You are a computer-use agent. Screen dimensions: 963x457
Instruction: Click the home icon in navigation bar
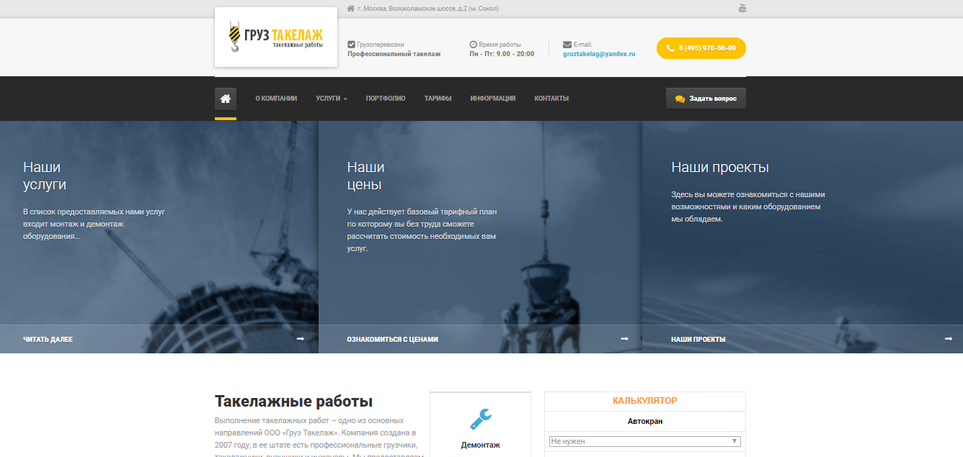225,99
